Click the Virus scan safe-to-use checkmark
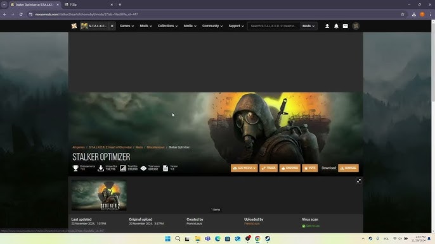This screenshot has width=435, height=244. 304,226
